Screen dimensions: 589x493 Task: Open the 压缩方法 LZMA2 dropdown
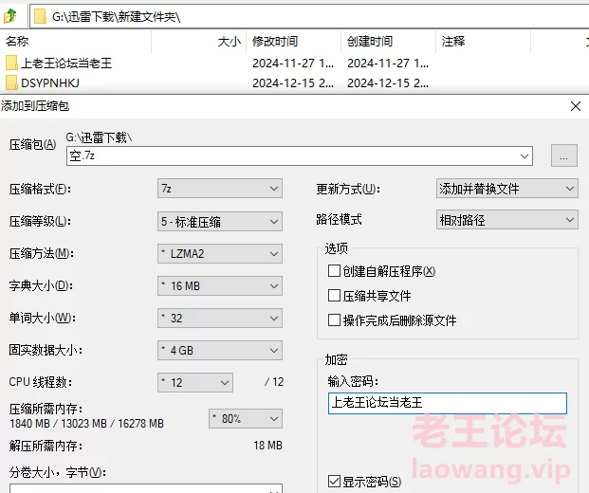point(220,254)
